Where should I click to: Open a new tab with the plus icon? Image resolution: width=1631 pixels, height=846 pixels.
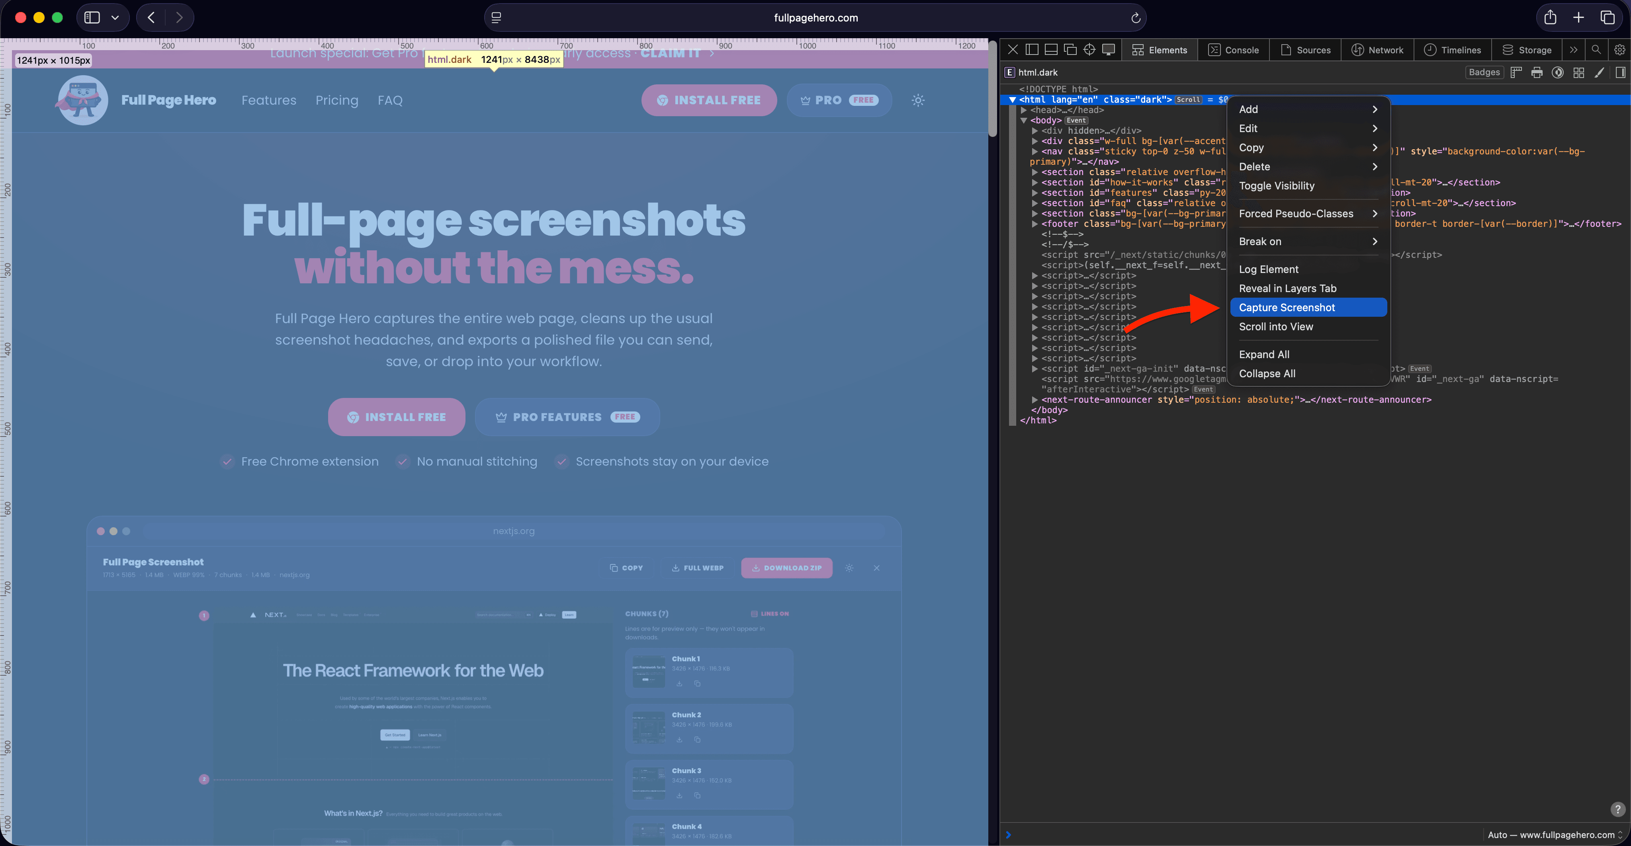(1578, 18)
